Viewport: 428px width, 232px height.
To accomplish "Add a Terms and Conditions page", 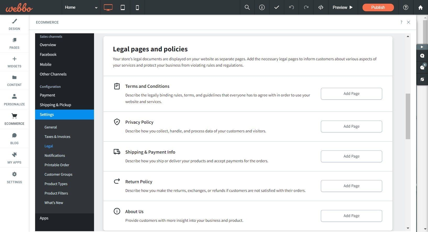I will pos(351,94).
